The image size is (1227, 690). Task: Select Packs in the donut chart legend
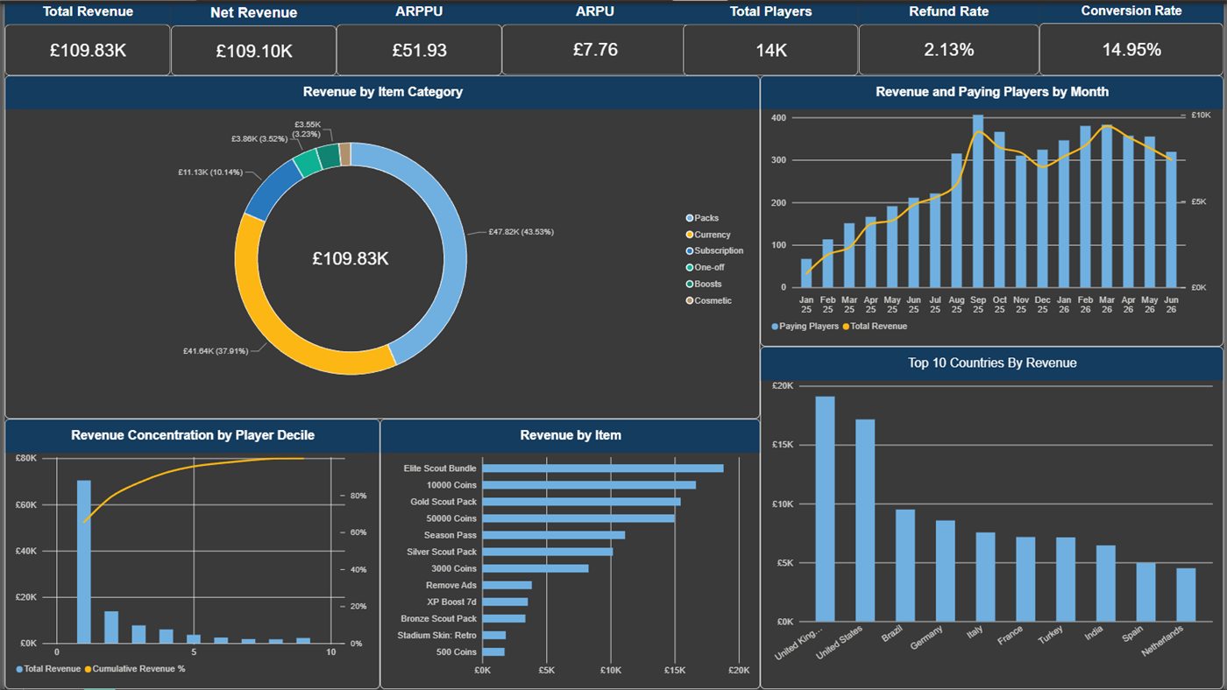pyautogui.click(x=702, y=218)
